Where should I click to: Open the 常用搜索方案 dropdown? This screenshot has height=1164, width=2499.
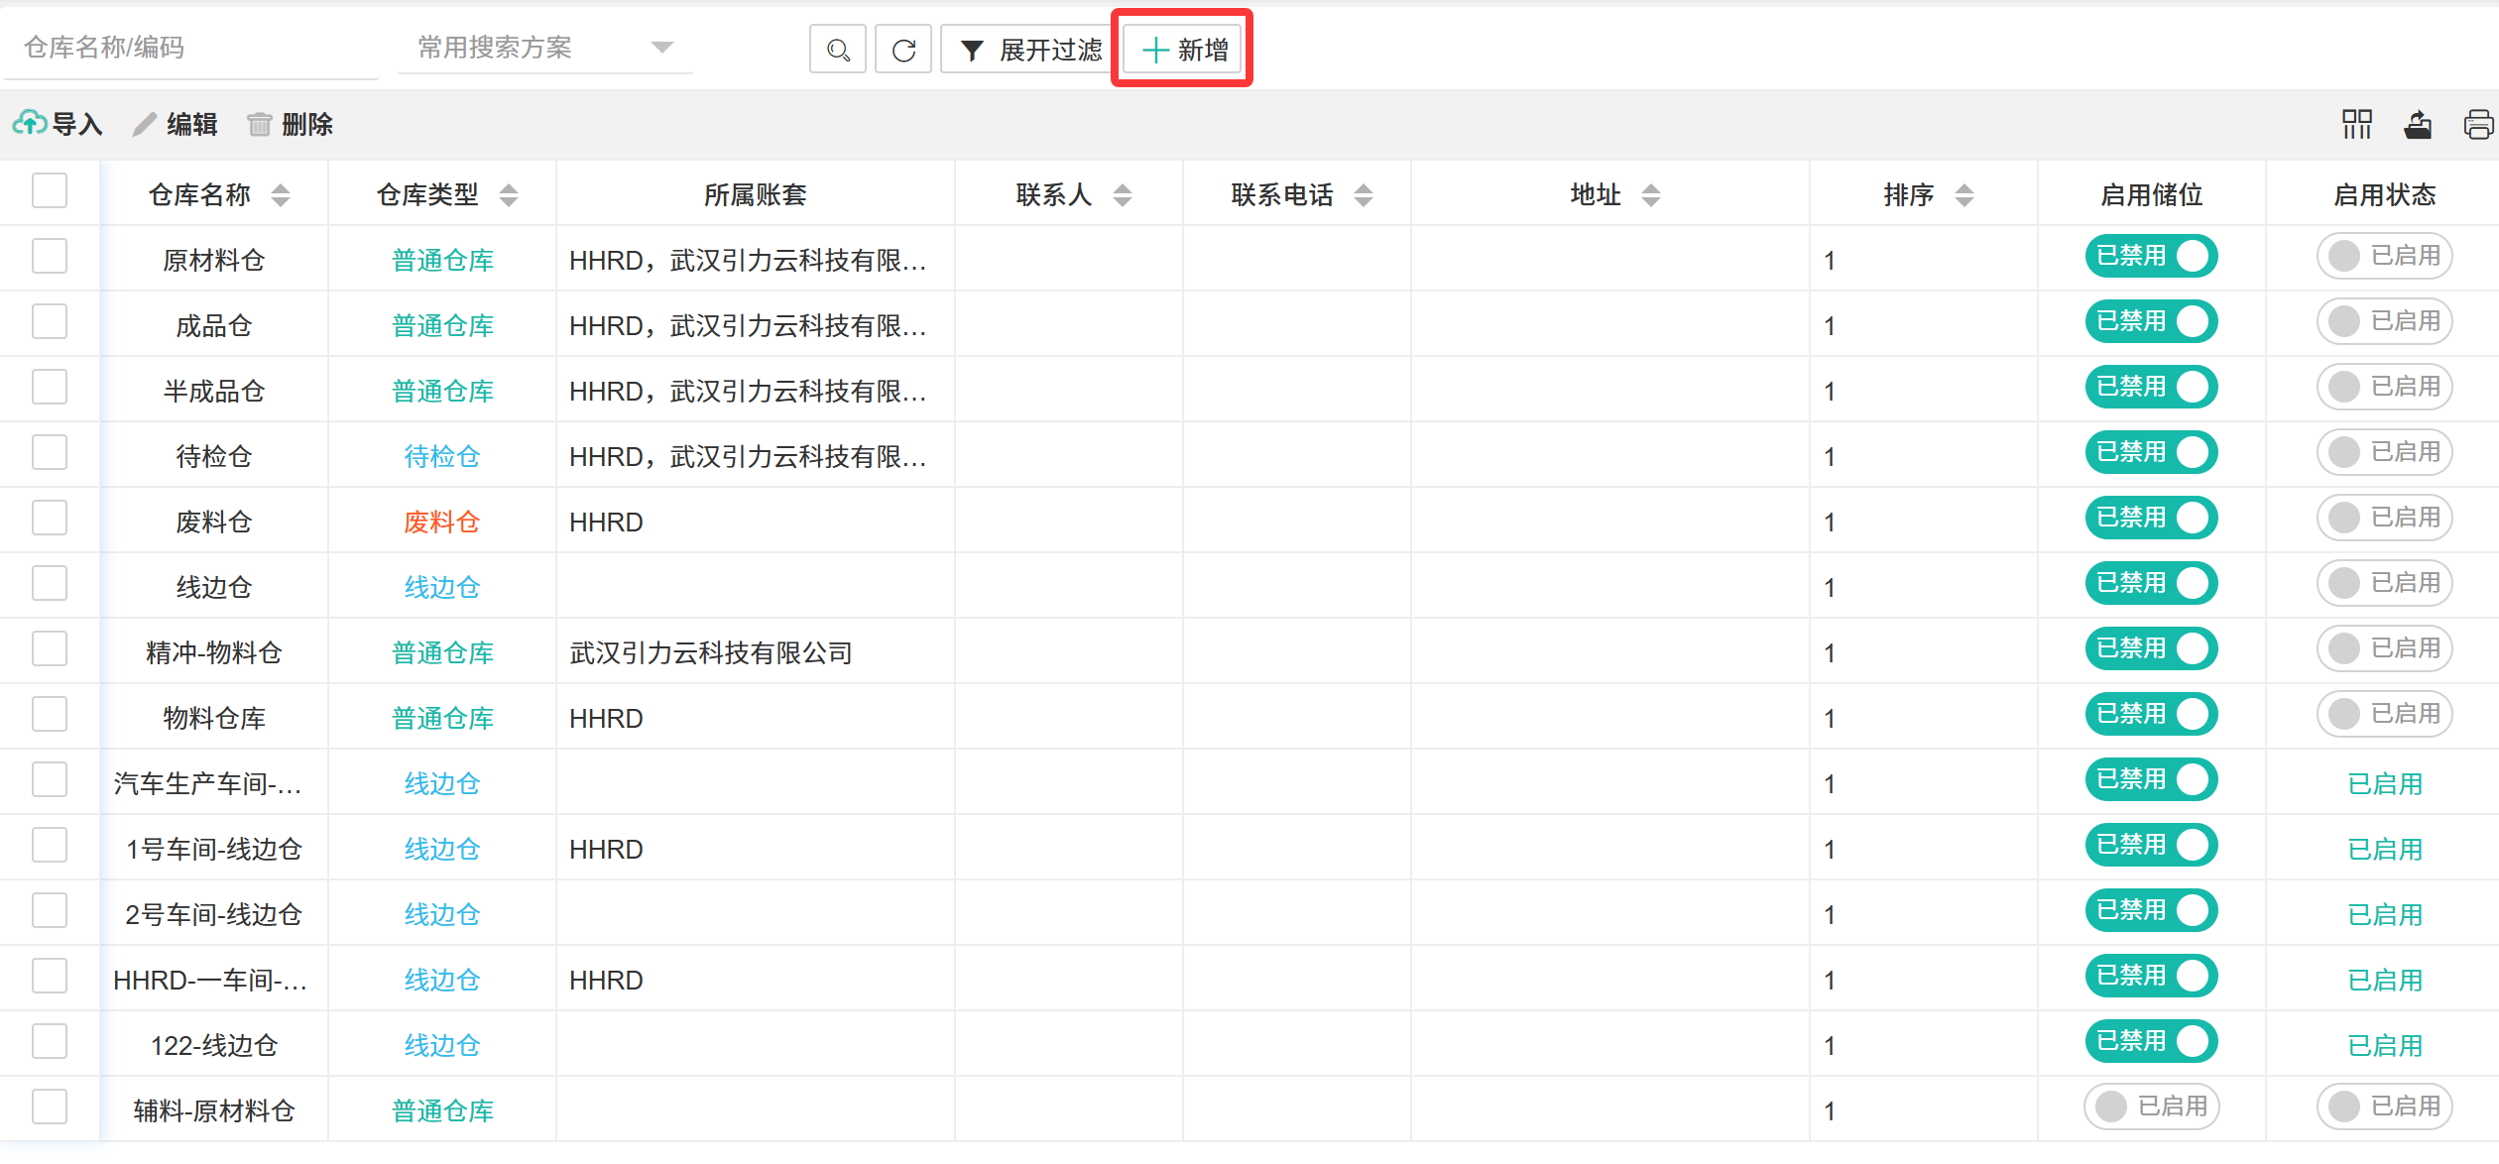pyautogui.click(x=543, y=48)
